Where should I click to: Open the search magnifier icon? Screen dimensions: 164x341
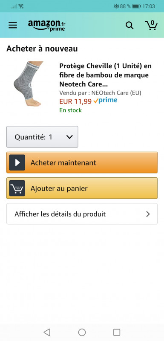click(129, 26)
